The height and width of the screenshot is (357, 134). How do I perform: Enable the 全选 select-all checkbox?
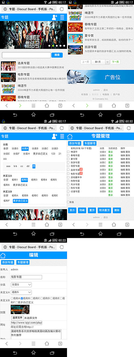coord(68,202)
